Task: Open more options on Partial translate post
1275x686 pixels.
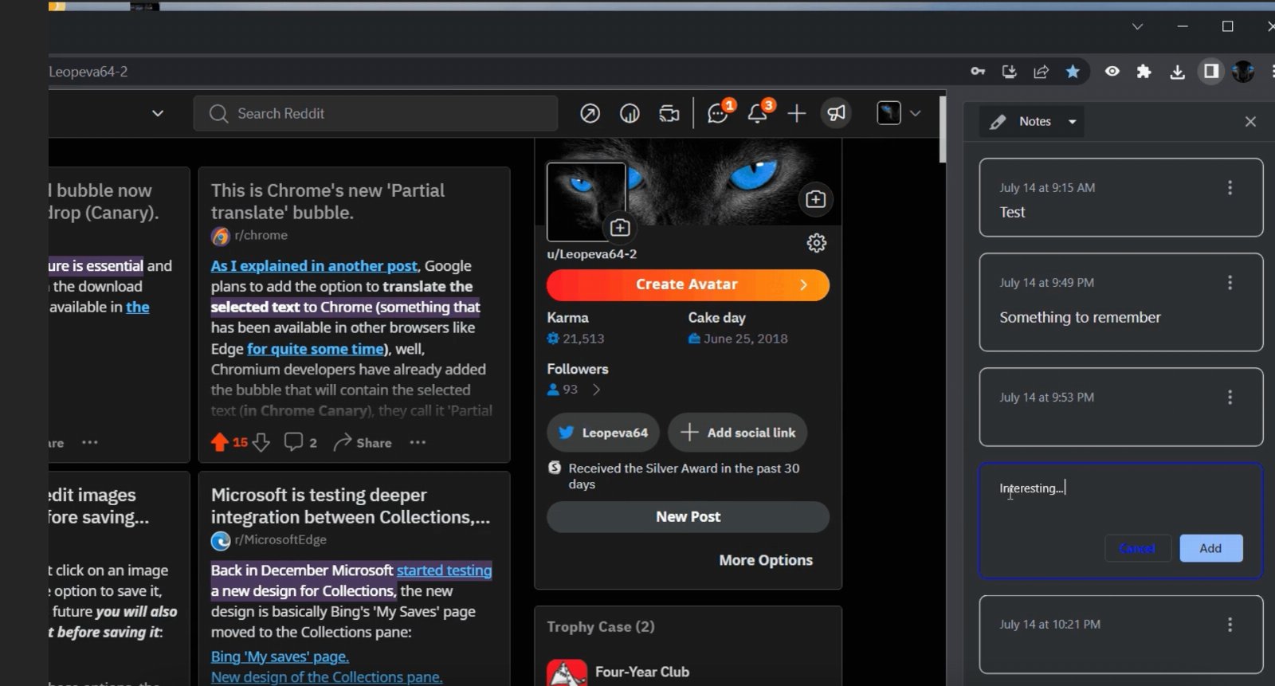Action: 418,442
